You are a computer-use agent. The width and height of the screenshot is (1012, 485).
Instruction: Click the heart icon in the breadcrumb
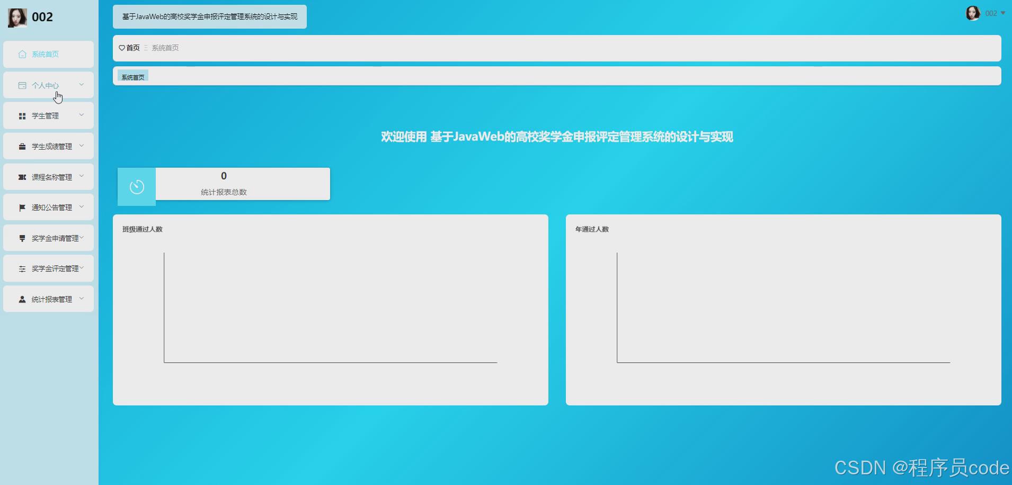tap(122, 48)
